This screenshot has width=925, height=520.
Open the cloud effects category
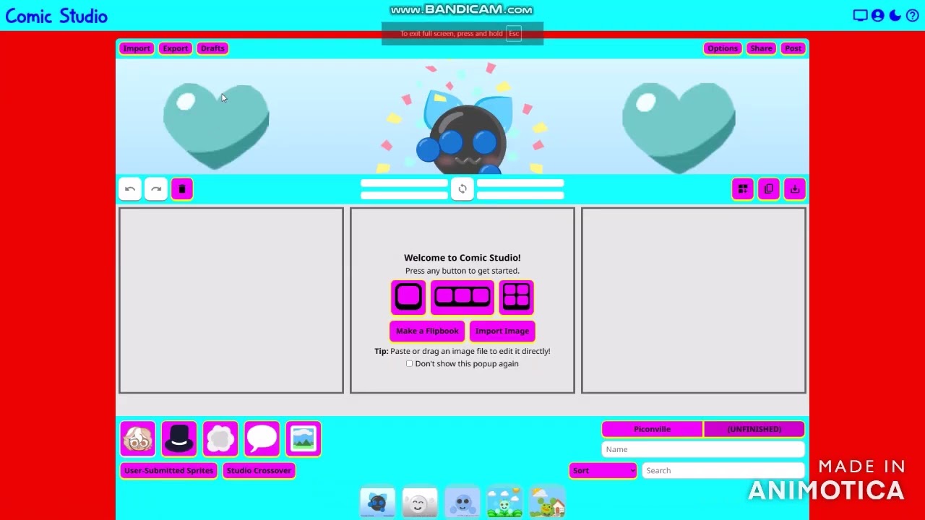click(x=220, y=439)
